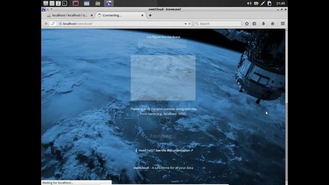
Task: Open the address bar history dropdown
Action: [186, 24]
